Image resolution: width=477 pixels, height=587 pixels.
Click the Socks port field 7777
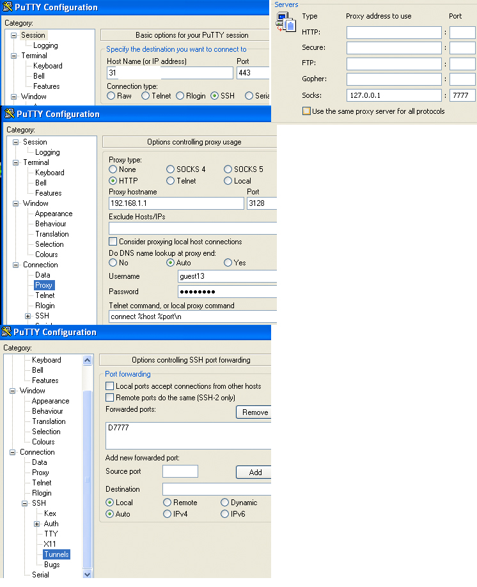[462, 95]
